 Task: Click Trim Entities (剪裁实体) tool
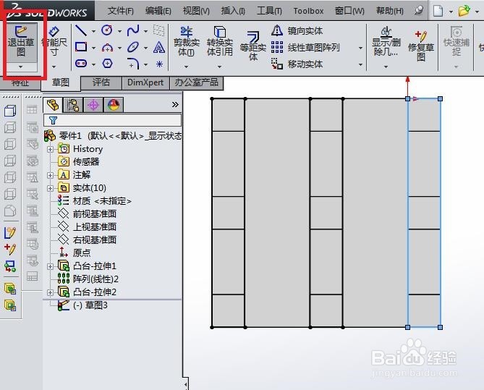tap(187, 42)
